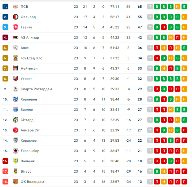Click the gray question mark in ПСВ row
This screenshot has height=187, width=192.
coord(150,7)
